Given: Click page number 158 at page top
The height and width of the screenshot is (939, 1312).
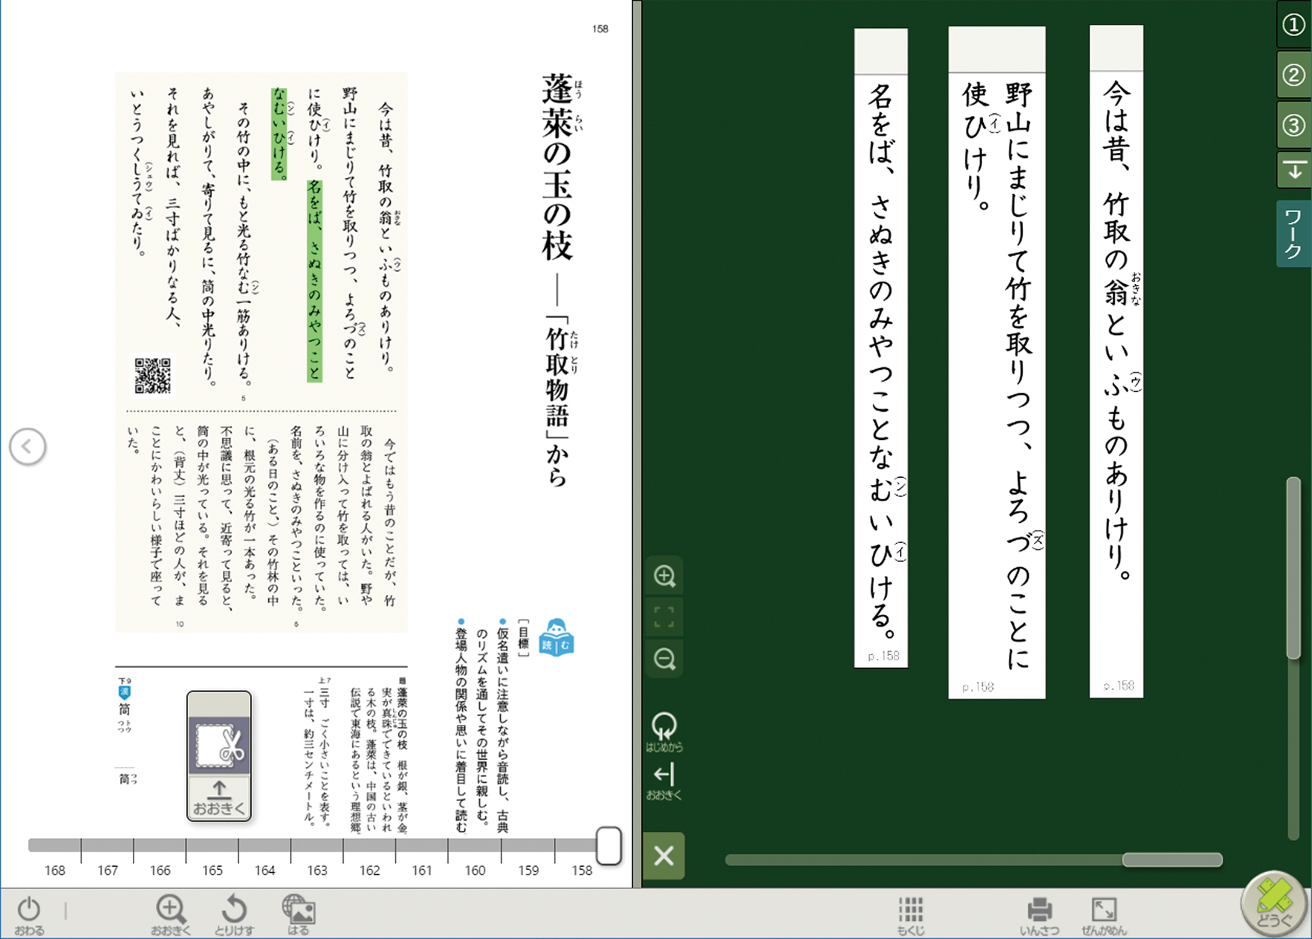Looking at the screenshot, I should click(x=600, y=29).
